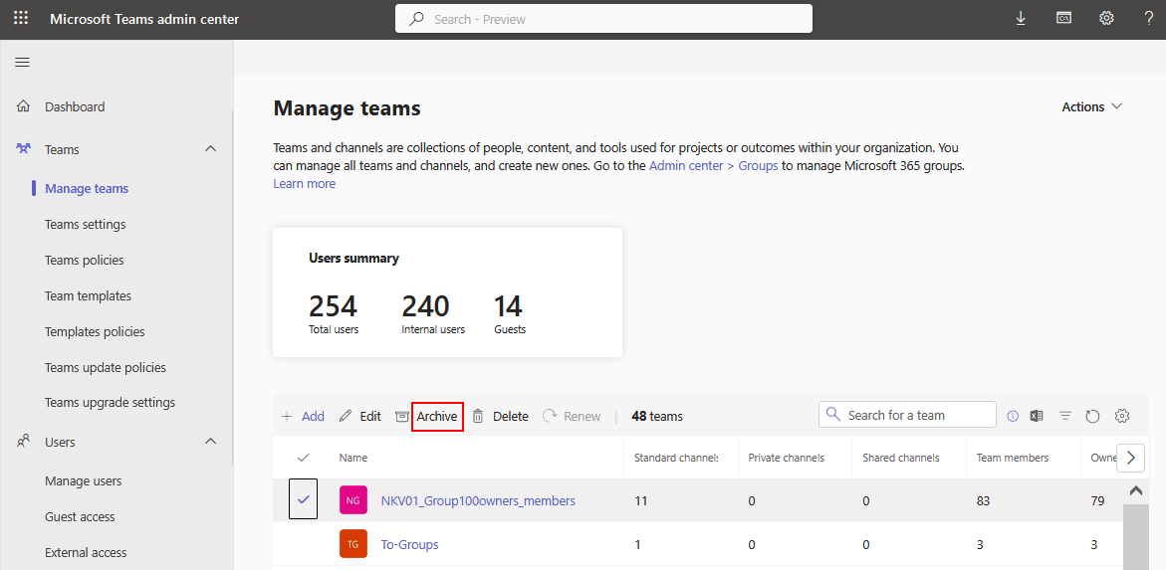Click the Downloads arrow icon in header
Viewport: 1166px width, 570px height.
(x=1021, y=19)
